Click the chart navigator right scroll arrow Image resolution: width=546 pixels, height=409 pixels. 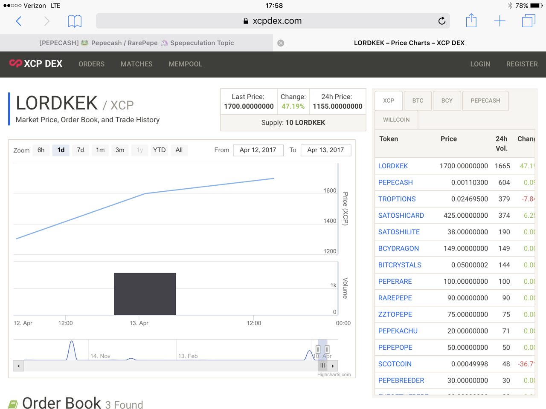333,366
